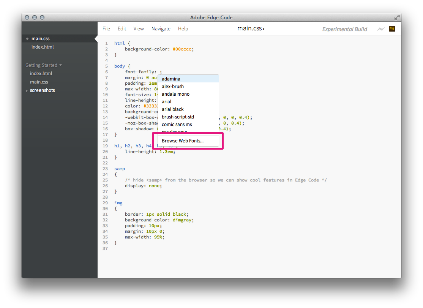Open main.css under Getting Started
Screen dimensions: 423x308
pos(39,82)
